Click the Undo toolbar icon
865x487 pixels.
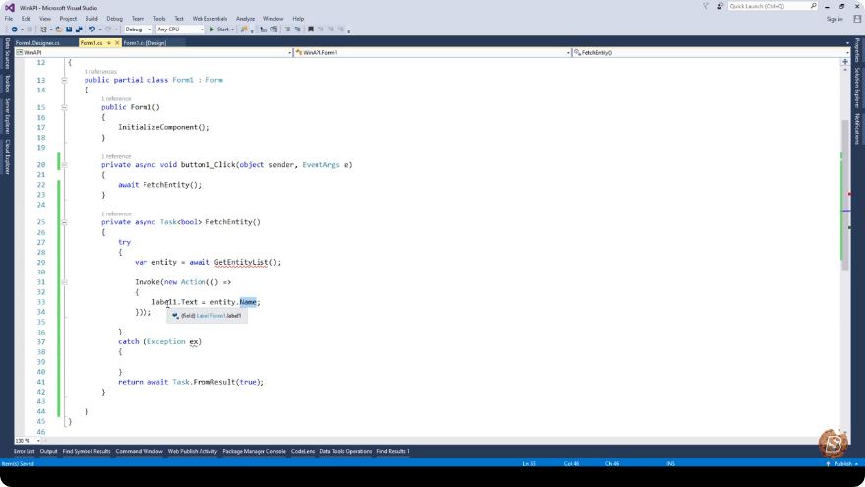click(x=92, y=30)
